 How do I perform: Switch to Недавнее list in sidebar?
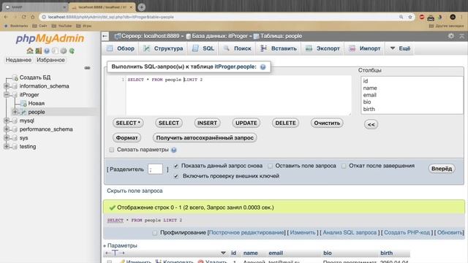tap(18, 60)
